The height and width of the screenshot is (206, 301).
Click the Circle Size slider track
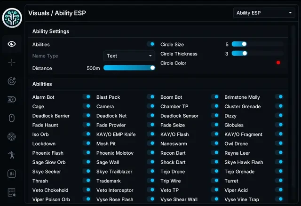click(x=257, y=44)
